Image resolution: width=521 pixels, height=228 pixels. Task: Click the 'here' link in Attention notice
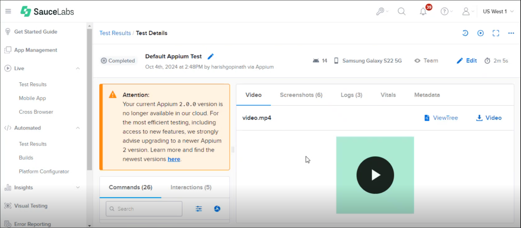click(174, 159)
